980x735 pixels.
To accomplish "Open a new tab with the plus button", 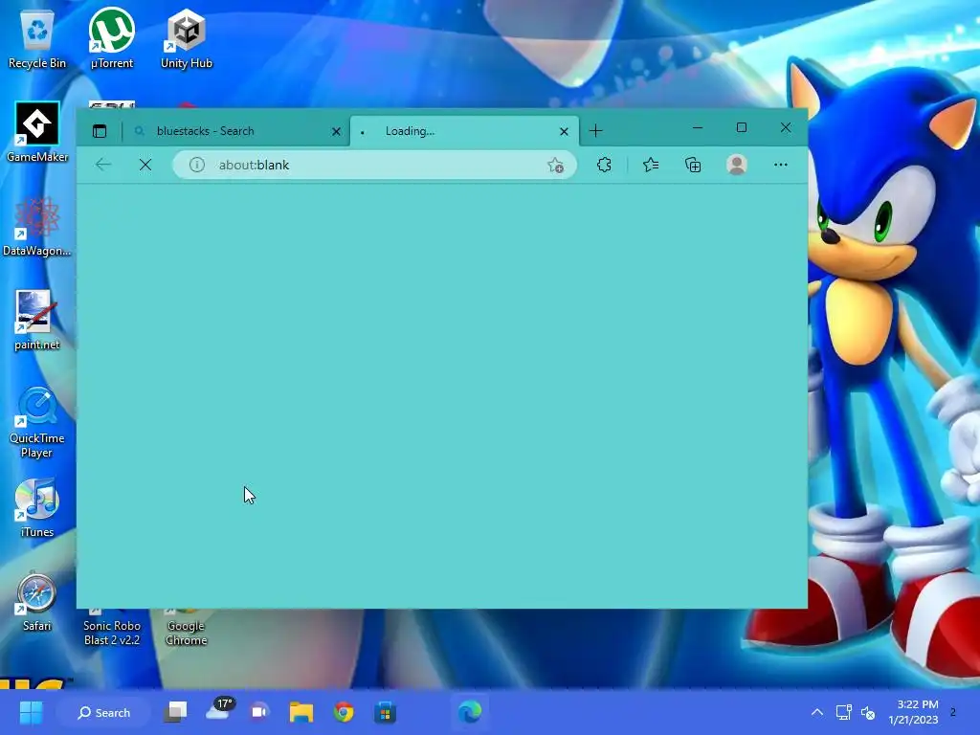I will pyautogui.click(x=595, y=130).
